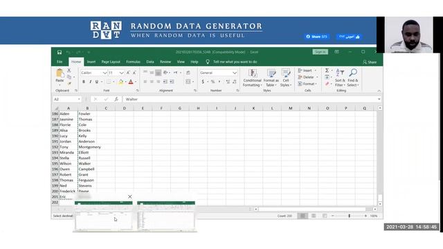Click the Decrease Indent icon
The width and height of the screenshot is (443, 249).
click(x=165, y=82)
